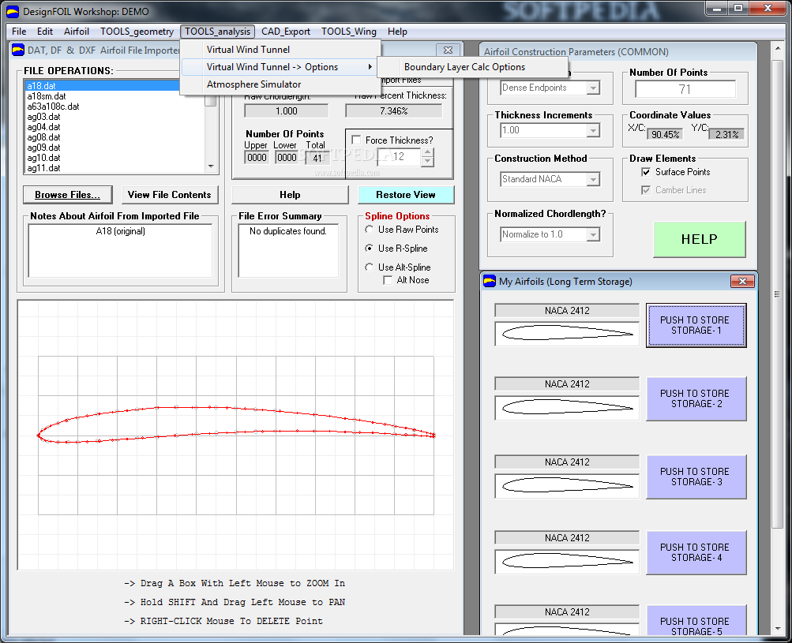The height and width of the screenshot is (643, 792).
Task: Expand the Thickness Increments dropdown
Action: [594, 131]
